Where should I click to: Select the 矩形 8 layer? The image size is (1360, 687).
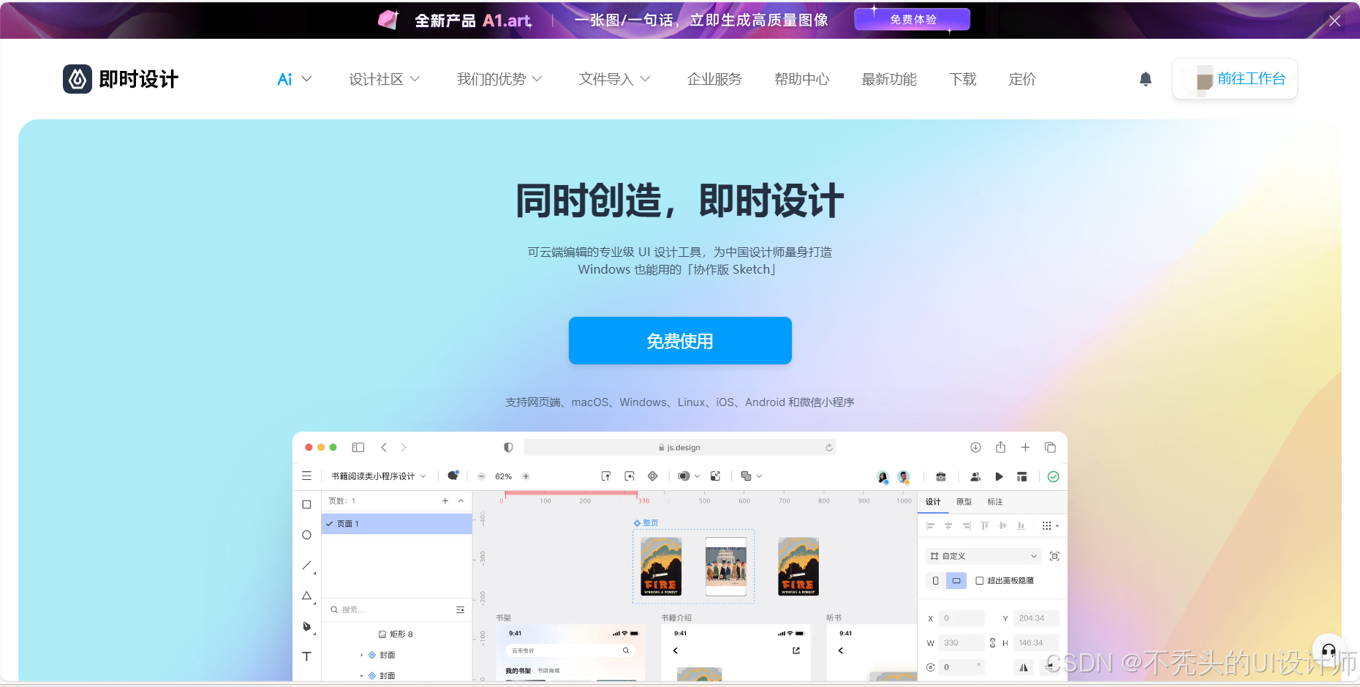pyautogui.click(x=397, y=634)
